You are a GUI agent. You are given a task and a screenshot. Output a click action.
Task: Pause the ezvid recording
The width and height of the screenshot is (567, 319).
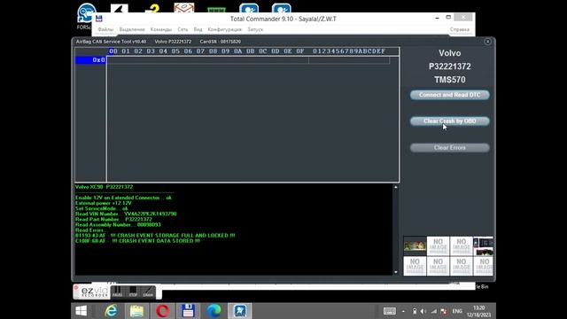tap(117, 292)
